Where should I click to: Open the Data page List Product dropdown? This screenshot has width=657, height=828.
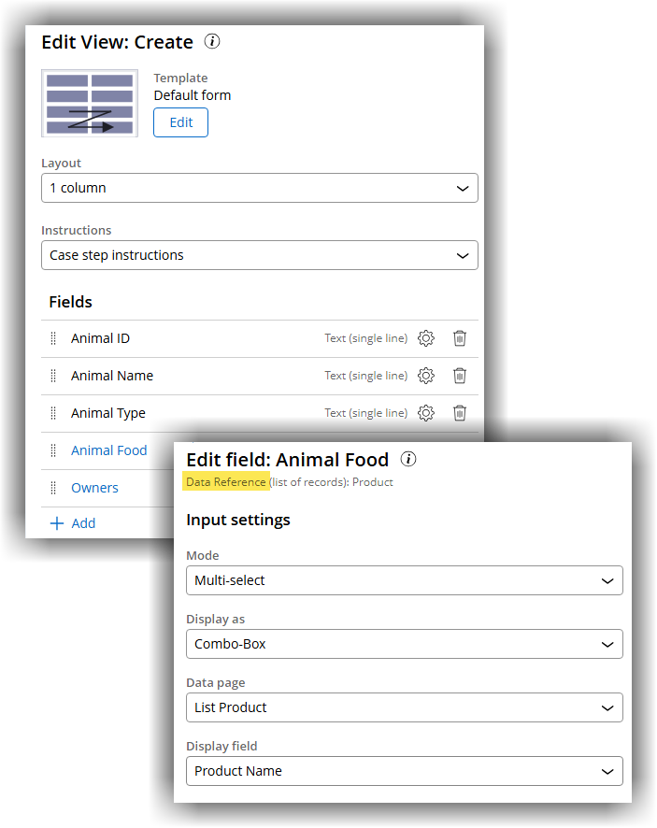point(405,707)
